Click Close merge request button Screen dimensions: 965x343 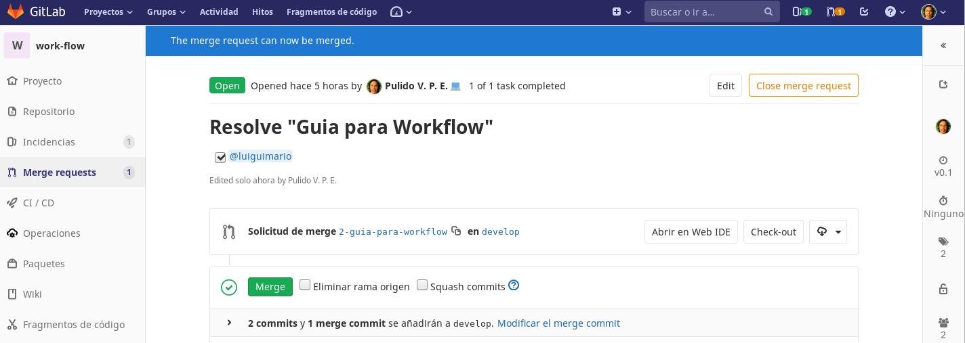pos(804,85)
